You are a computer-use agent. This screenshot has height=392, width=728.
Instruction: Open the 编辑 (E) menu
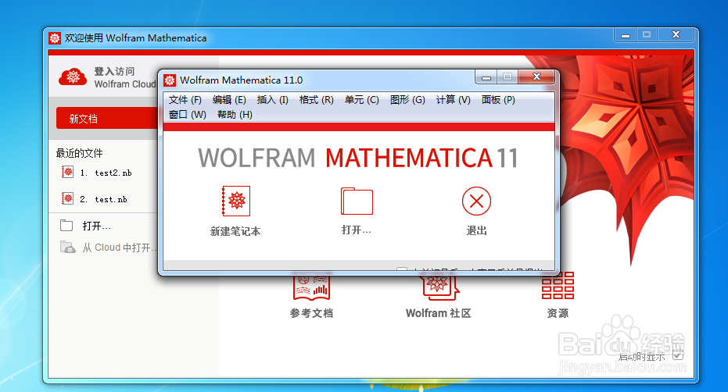[229, 100]
